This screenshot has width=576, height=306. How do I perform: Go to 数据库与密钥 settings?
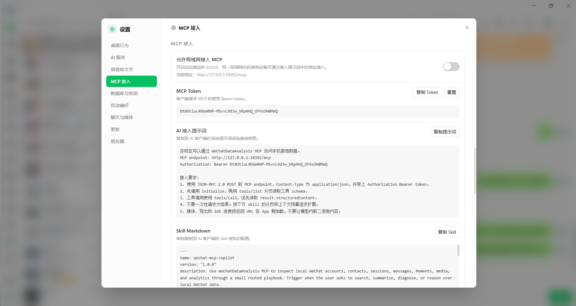tap(131, 93)
